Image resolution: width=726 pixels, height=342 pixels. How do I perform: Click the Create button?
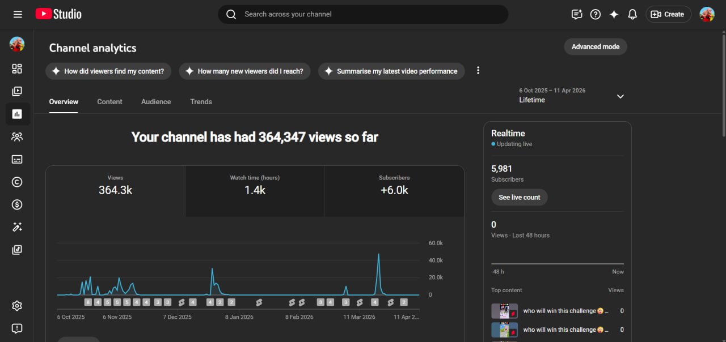click(668, 14)
